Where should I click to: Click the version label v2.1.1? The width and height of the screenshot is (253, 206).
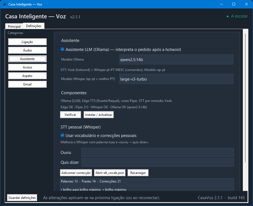[x=75, y=17]
